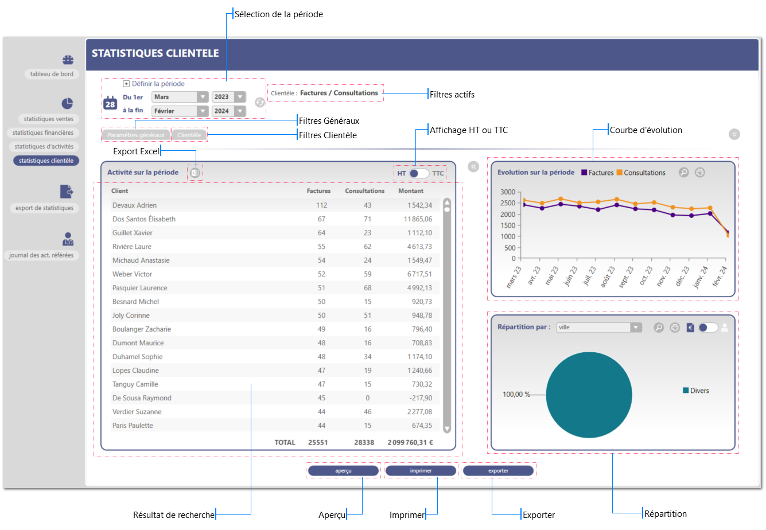Collapse left panel with double-chevron icon
This screenshot has width=766, height=530.
pyautogui.click(x=473, y=166)
